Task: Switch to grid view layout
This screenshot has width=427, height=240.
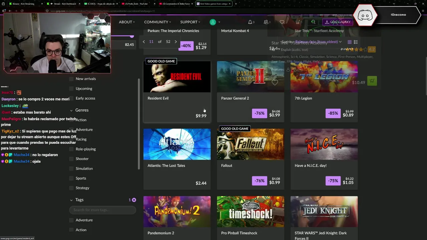Action: (350, 42)
